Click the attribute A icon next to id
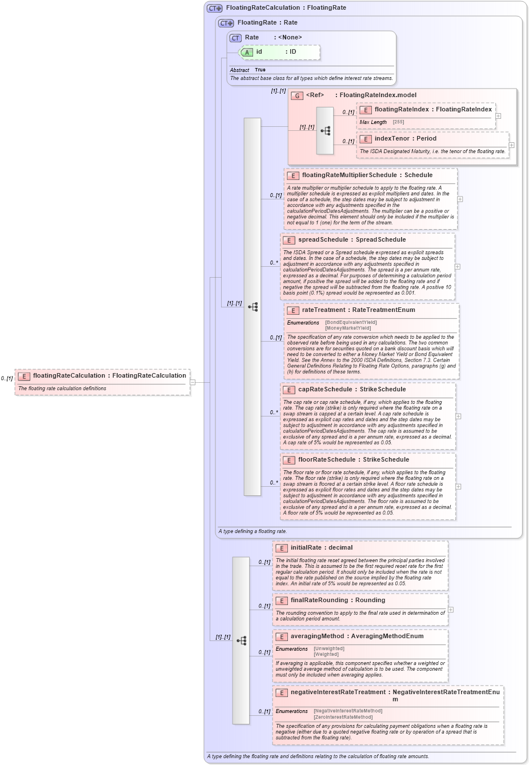The height and width of the screenshot is (765, 529). (247, 52)
